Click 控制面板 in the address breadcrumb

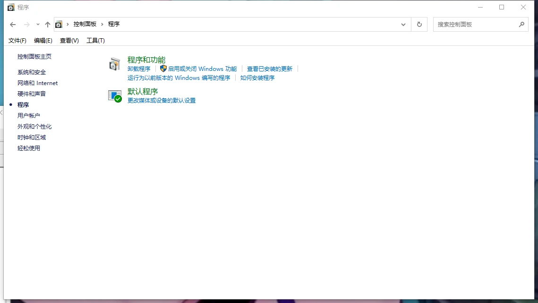pyautogui.click(x=85, y=24)
